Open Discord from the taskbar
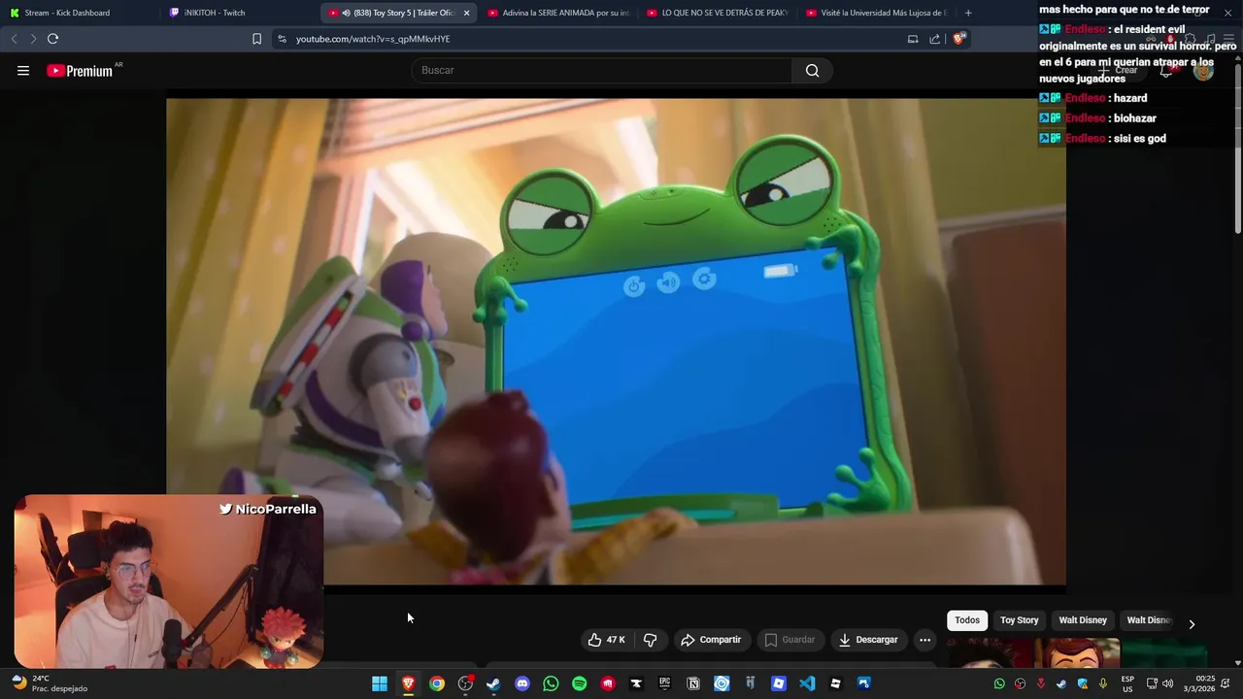 [x=522, y=683]
